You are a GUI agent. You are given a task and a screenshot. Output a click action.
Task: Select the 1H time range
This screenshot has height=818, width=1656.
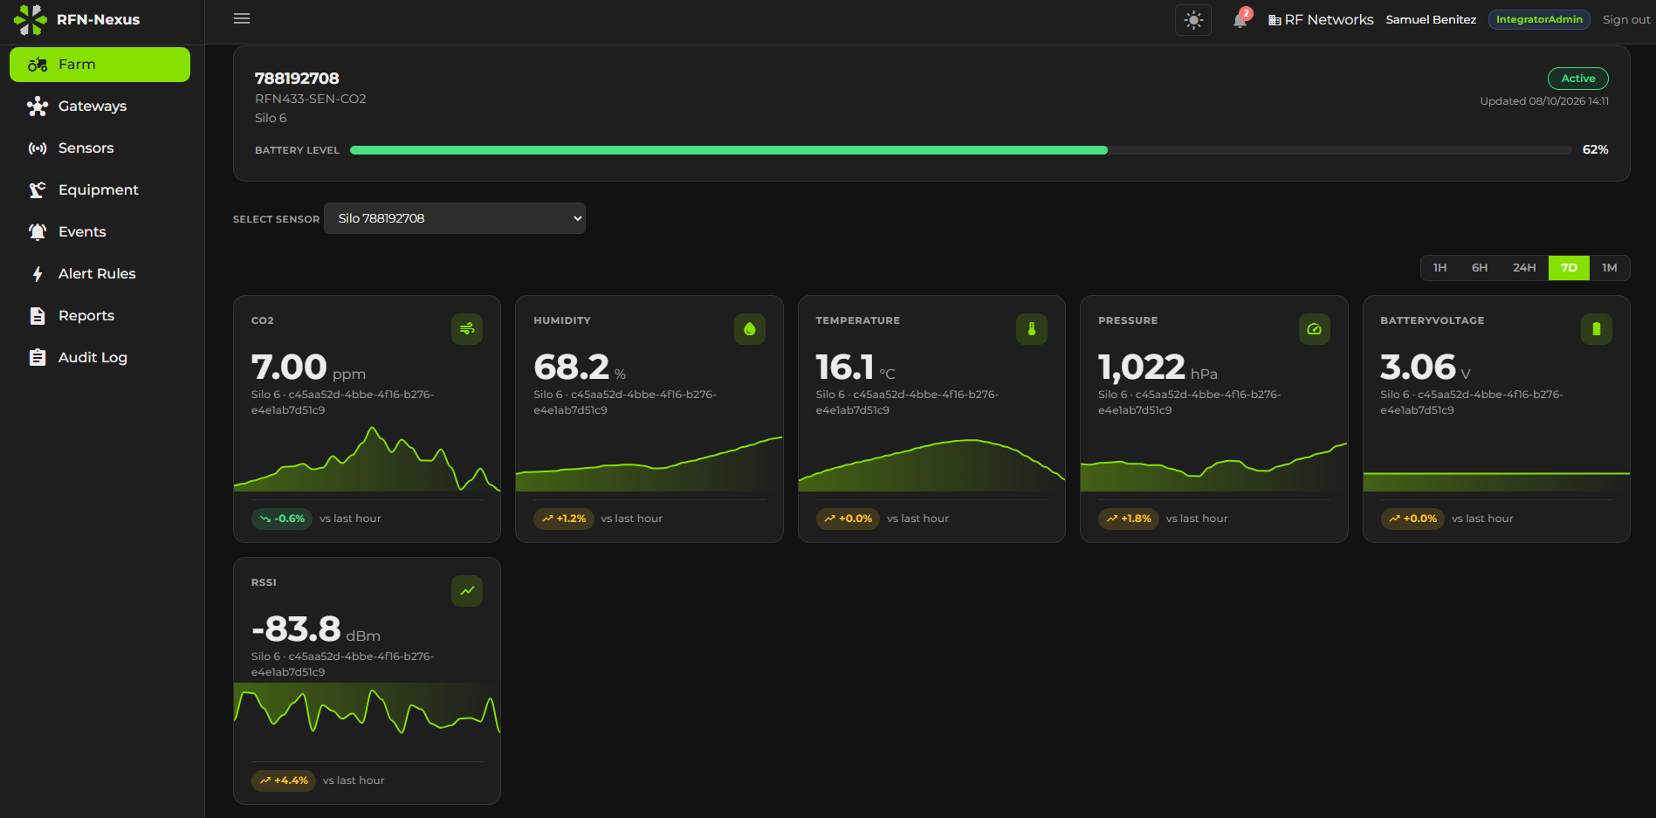click(1440, 268)
